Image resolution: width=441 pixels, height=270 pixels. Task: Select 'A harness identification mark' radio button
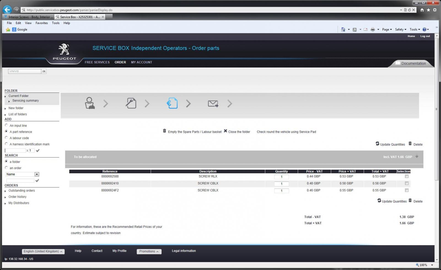[6, 144]
